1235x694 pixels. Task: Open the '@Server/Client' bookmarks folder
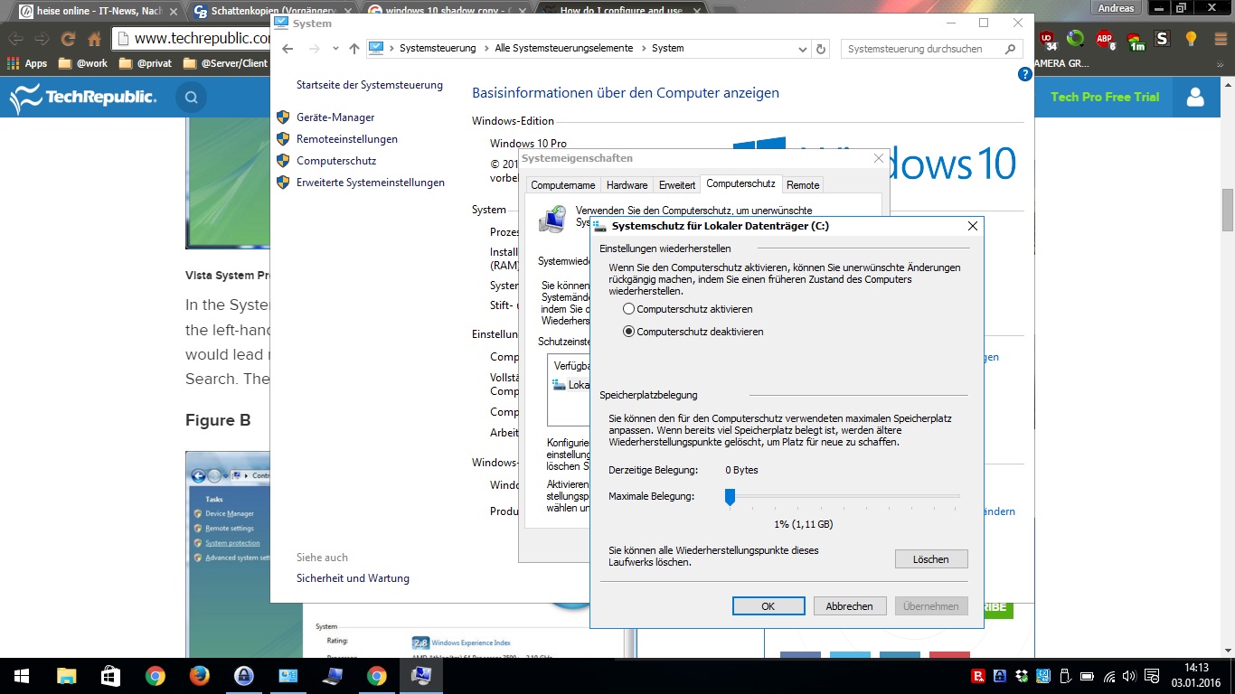(x=226, y=64)
